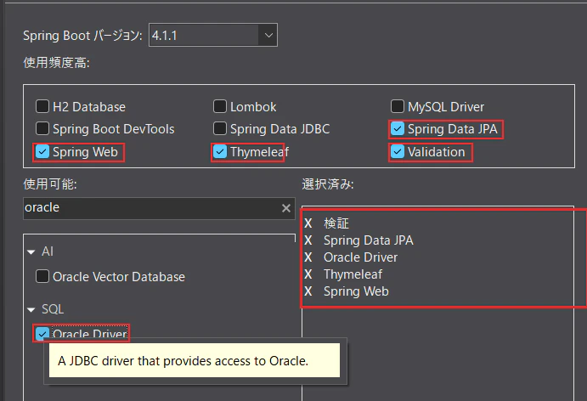Screen dimensions: 587x401
Task: Clear the oracle search field with X
Action: click(x=286, y=208)
